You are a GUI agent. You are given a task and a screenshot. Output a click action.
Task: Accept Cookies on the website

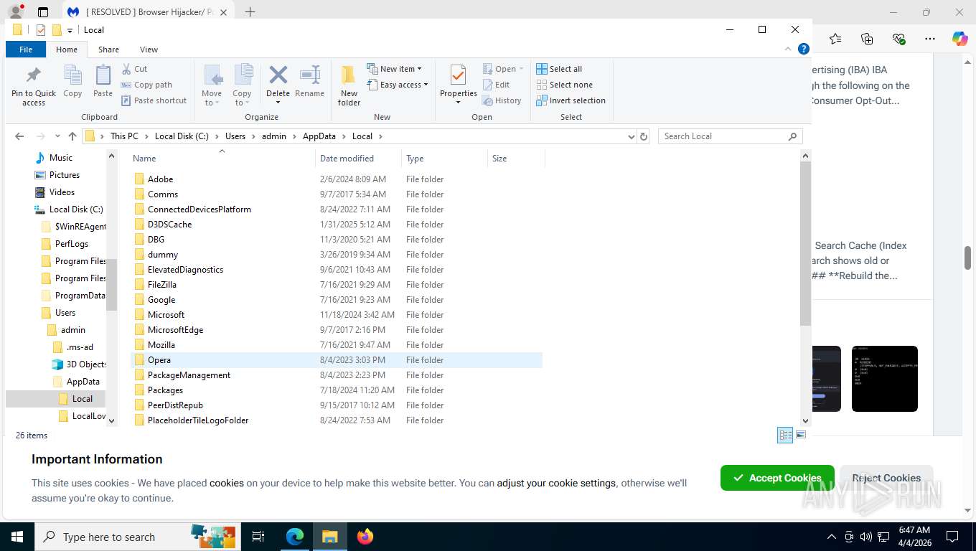pos(777,478)
